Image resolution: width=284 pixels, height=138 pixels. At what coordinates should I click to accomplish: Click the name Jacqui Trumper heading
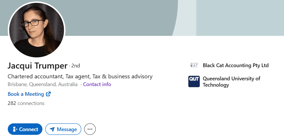(37, 66)
